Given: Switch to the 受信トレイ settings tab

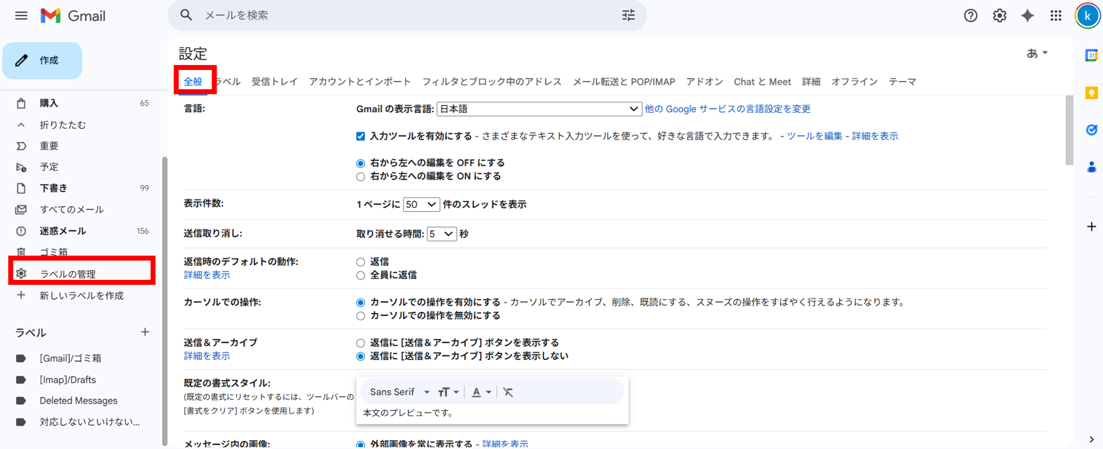Looking at the screenshot, I should 275,82.
